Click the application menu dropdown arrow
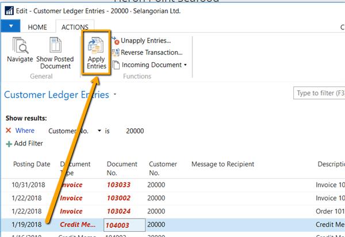The image size is (345, 237). tap(11, 26)
